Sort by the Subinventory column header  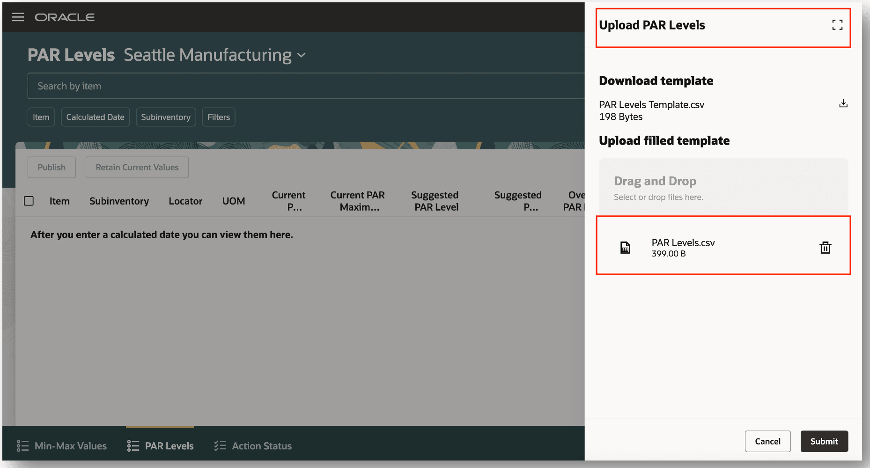coord(119,201)
